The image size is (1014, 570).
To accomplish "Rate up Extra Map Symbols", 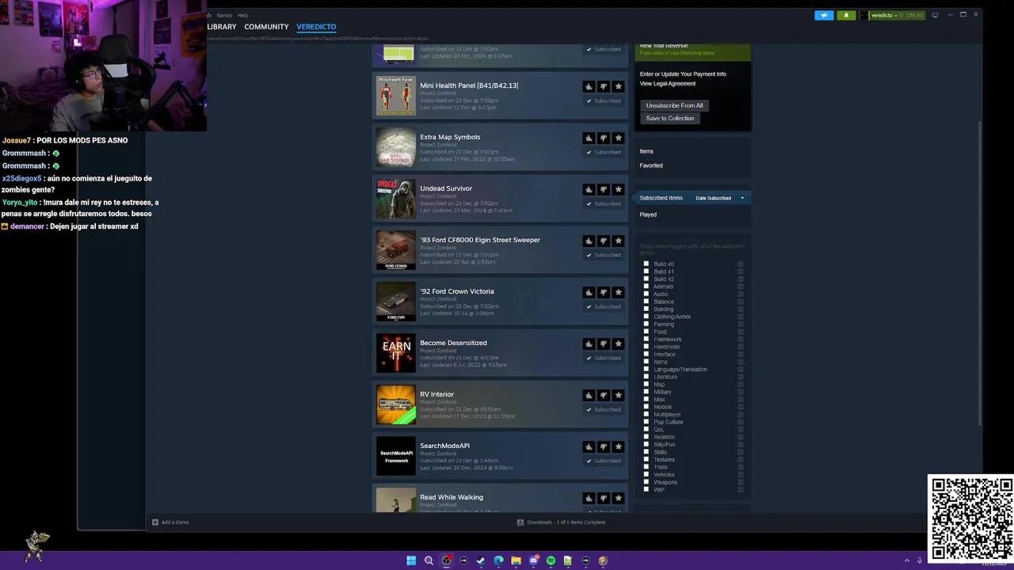I will pyautogui.click(x=589, y=138).
